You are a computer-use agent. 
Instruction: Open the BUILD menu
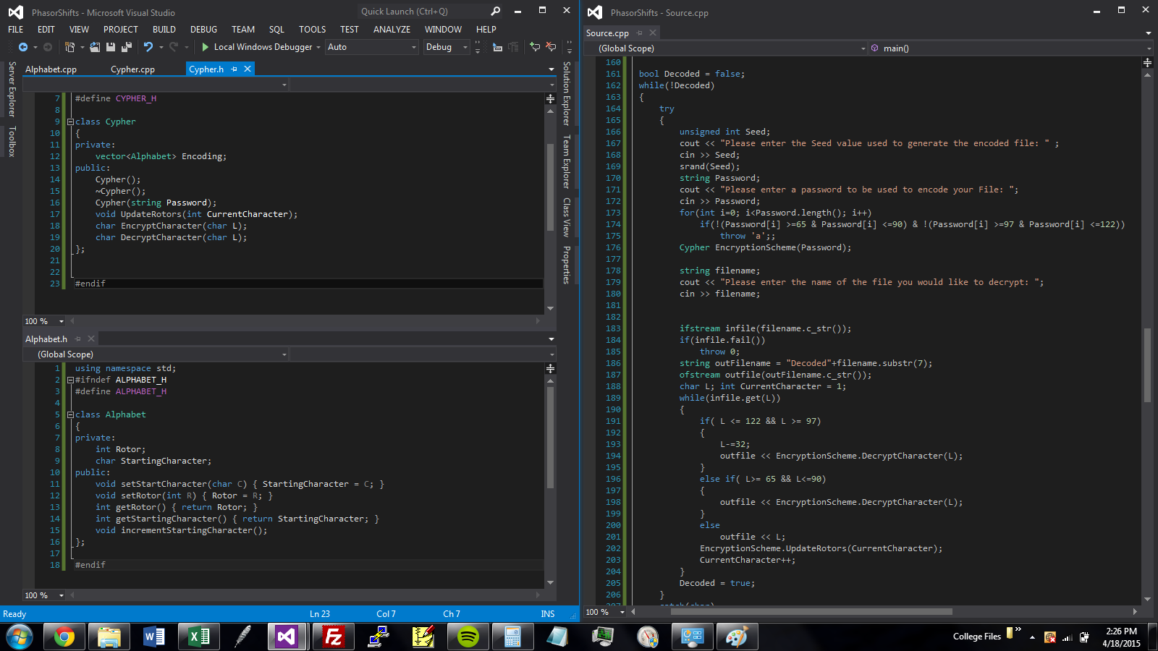pyautogui.click(x=164, y=30)
